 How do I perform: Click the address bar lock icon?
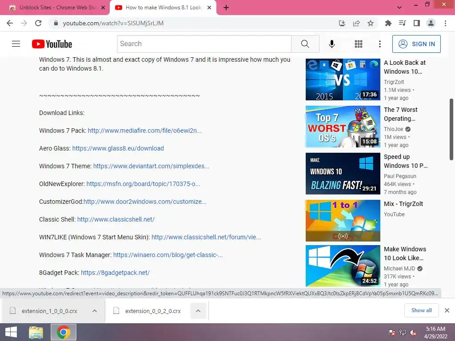pyautogui.click(x=56, y=23)
